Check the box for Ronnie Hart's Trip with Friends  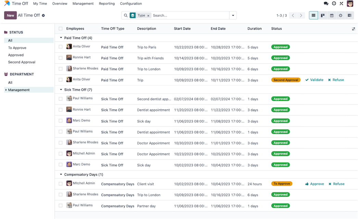pos(61,58)
